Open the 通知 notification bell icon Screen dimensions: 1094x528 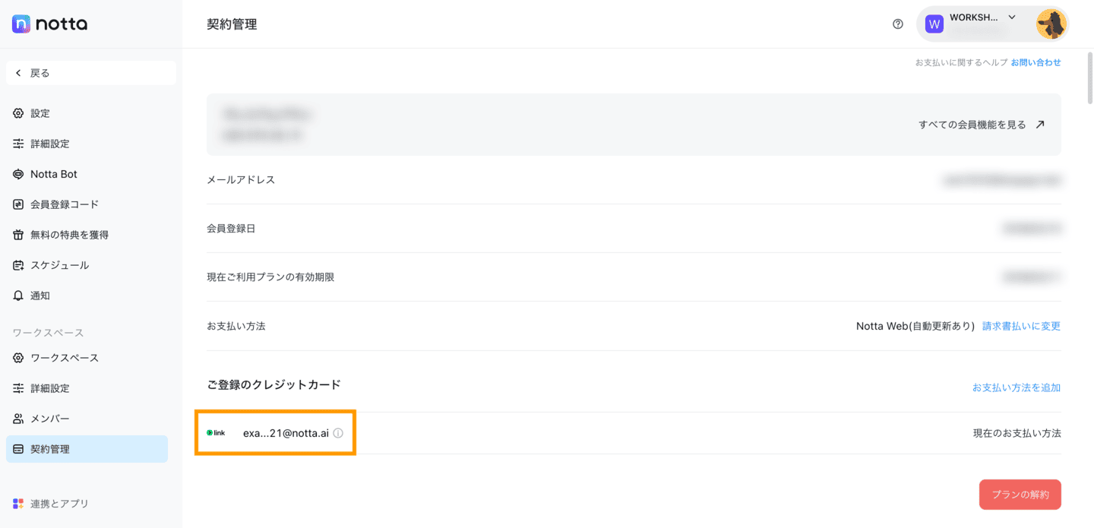(x=17, y=295)
